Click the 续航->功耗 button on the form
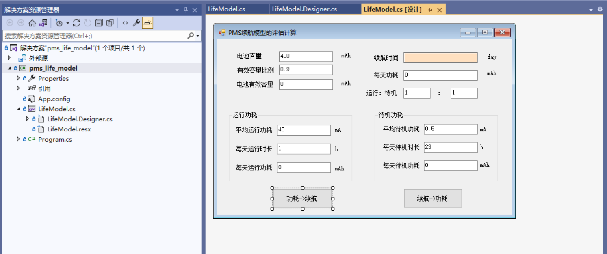Image resolution: width=607 pixels, height=254 pixels. (433, 198)
